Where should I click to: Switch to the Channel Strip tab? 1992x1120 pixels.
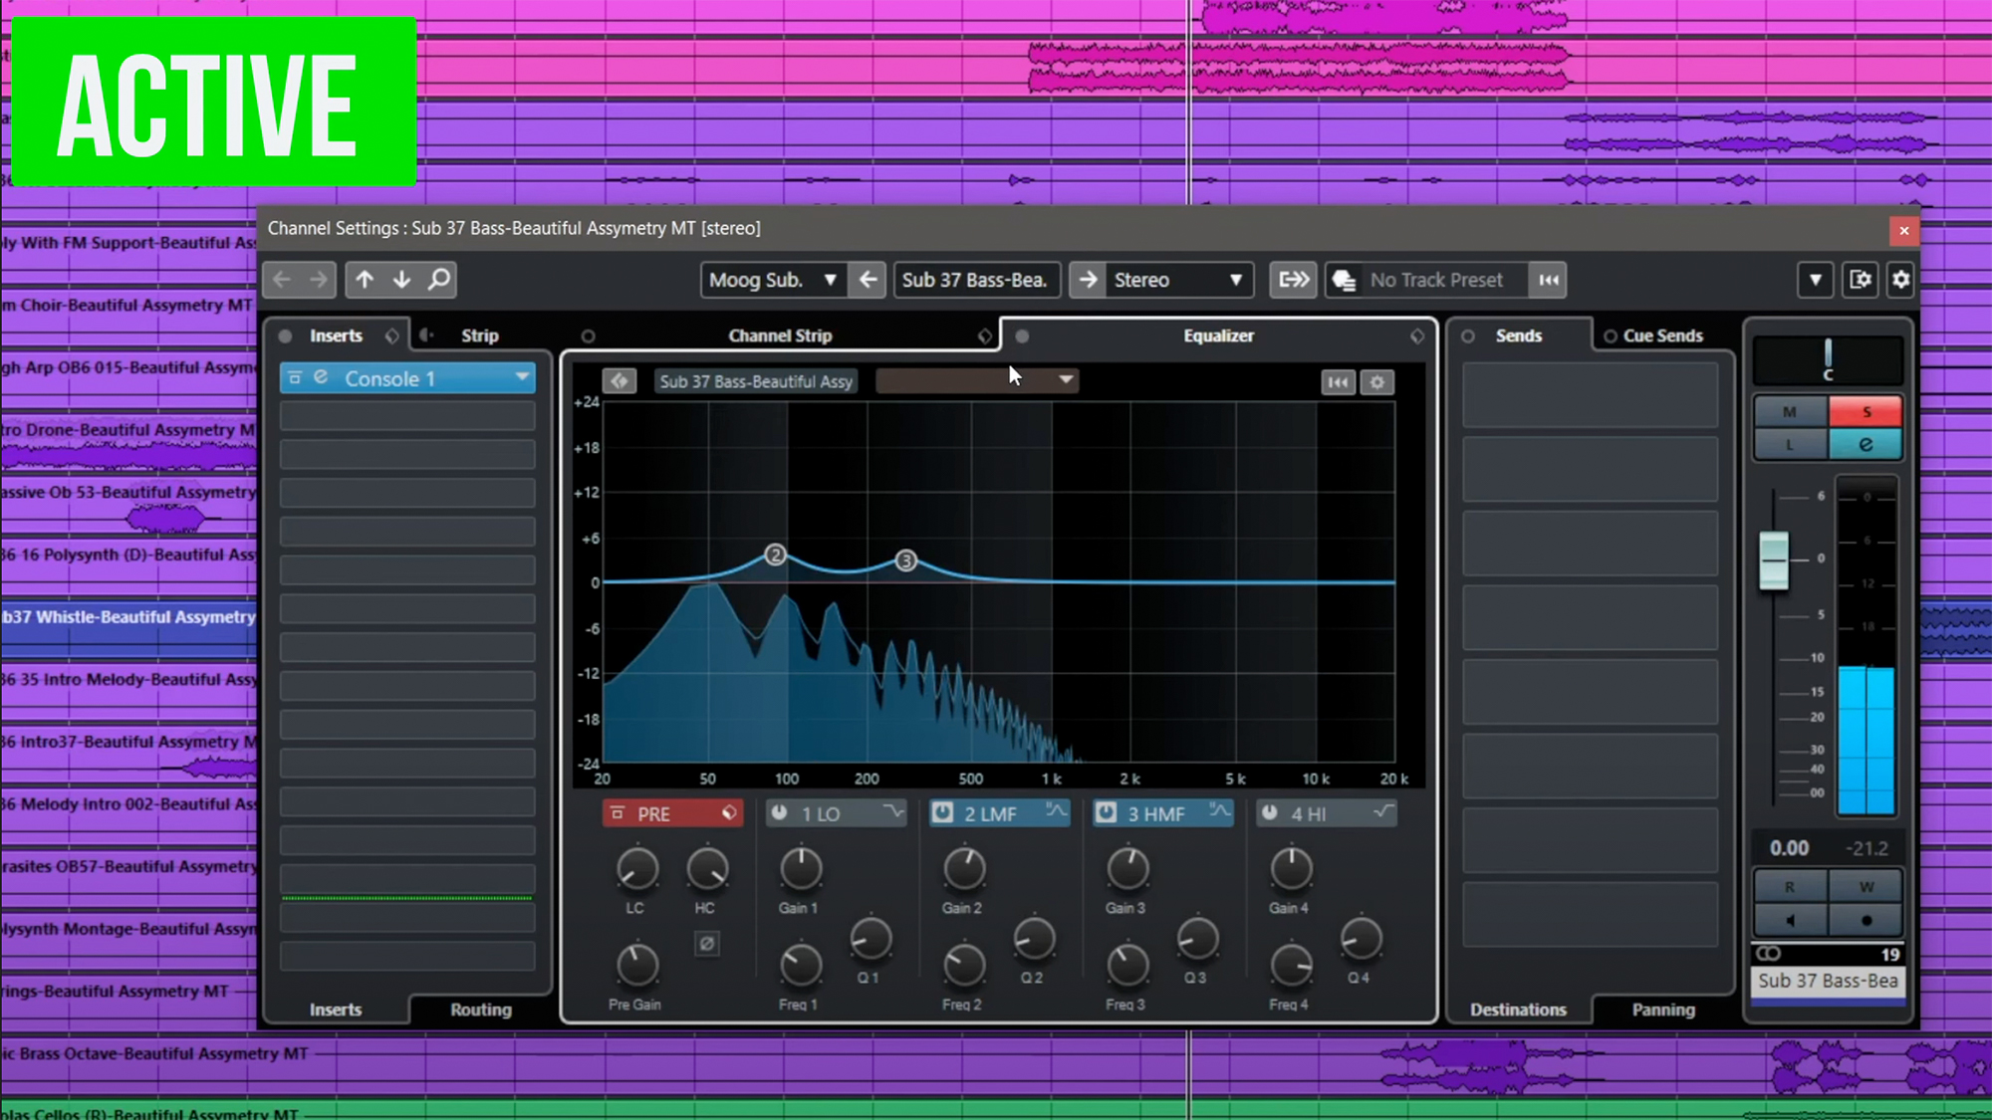(x=780, y=336)
